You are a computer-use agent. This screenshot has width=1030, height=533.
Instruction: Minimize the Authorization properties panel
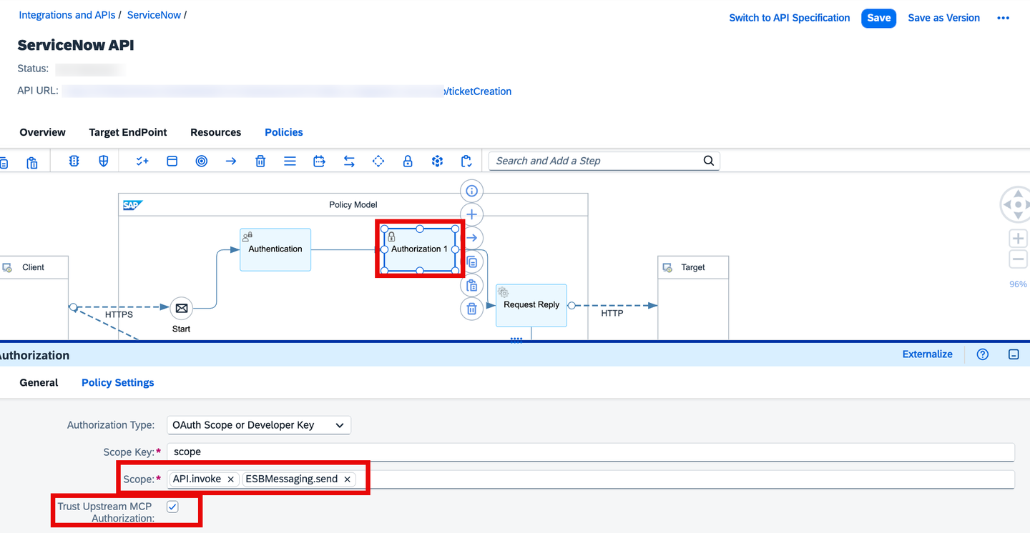coord(1014,354)
